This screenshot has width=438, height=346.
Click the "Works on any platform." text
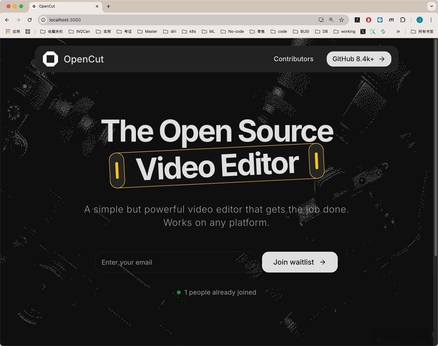click(x=217, y=223)
